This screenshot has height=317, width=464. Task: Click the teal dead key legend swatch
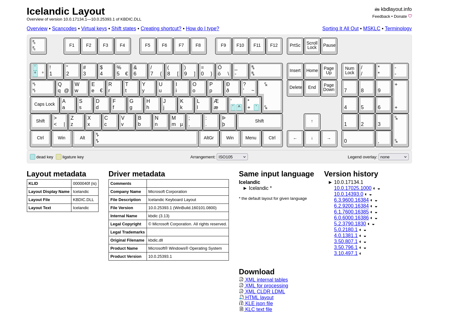coord(32,157)
